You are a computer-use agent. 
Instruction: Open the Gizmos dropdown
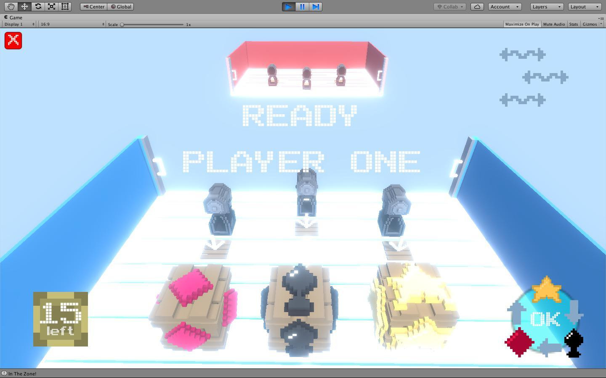(592, 24)
